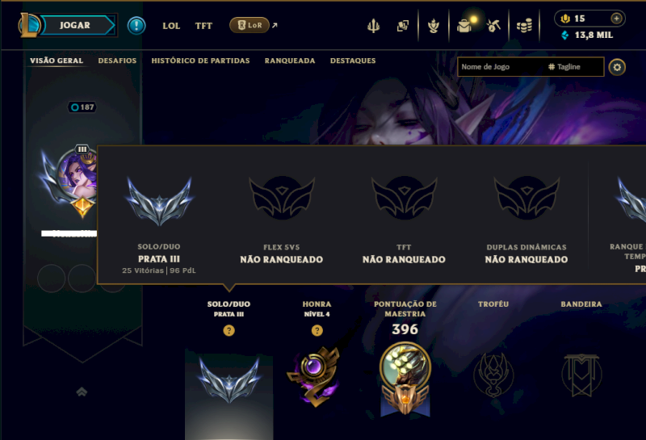Open the loot hextech crafting icon
The height and width of the screenshot is (440, 646).
tap(434, 26)
